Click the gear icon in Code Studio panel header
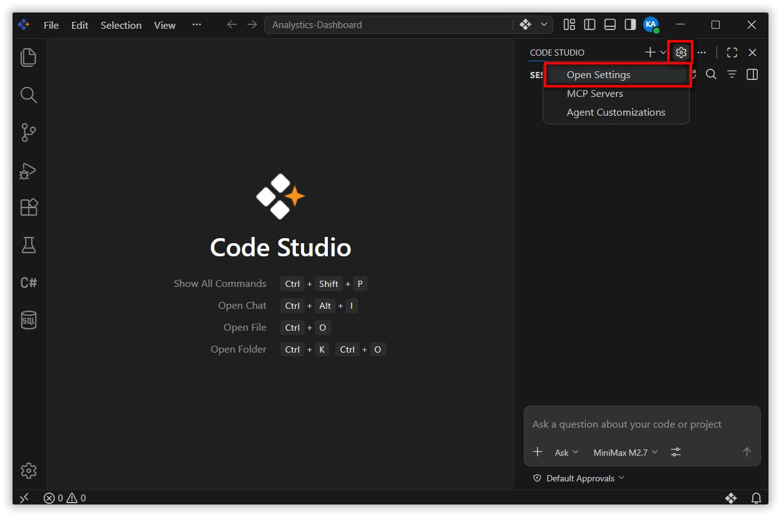This screenshot has height=517, width=781. click(681, 53)
